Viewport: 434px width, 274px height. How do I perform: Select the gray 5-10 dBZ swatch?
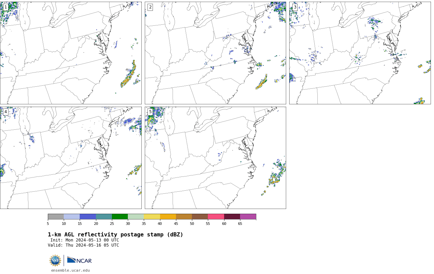[x=56, y=217]
